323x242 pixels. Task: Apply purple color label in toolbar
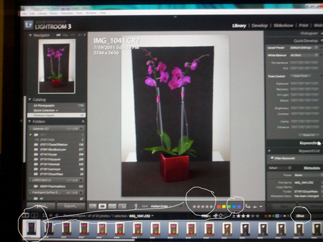[239, 206]
